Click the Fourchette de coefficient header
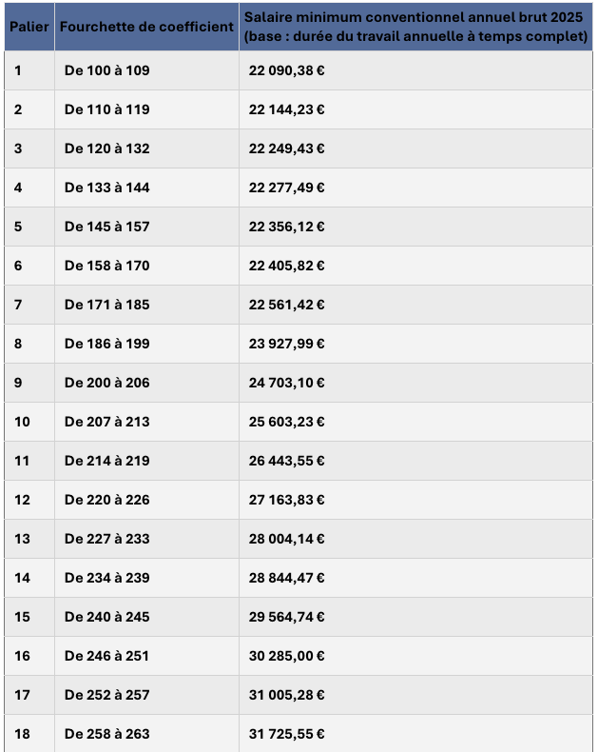 146,27
